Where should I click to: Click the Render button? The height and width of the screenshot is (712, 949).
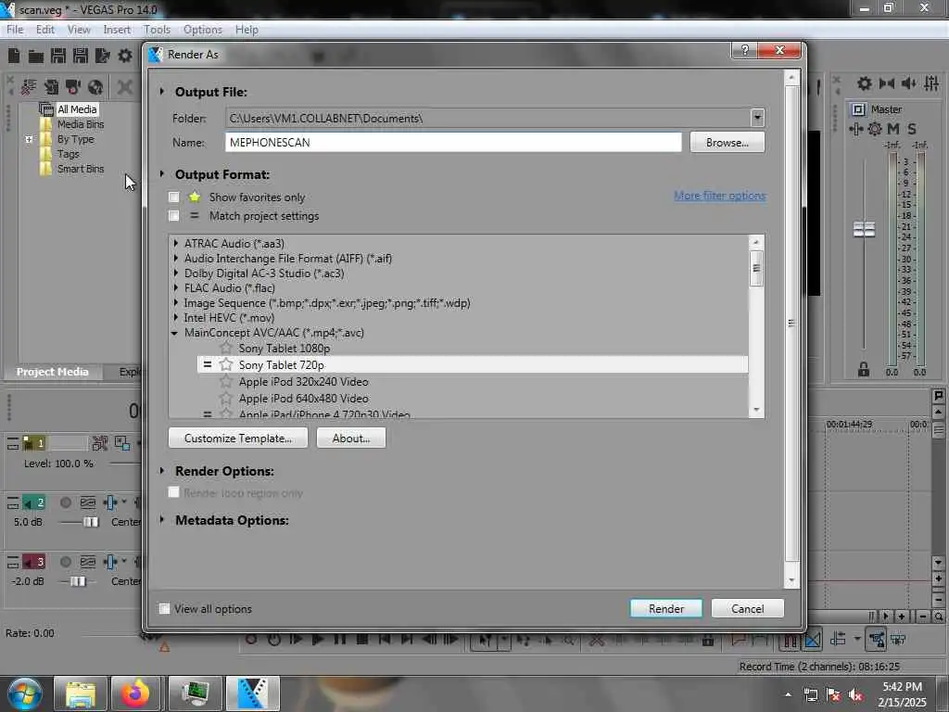pos(665,608)
